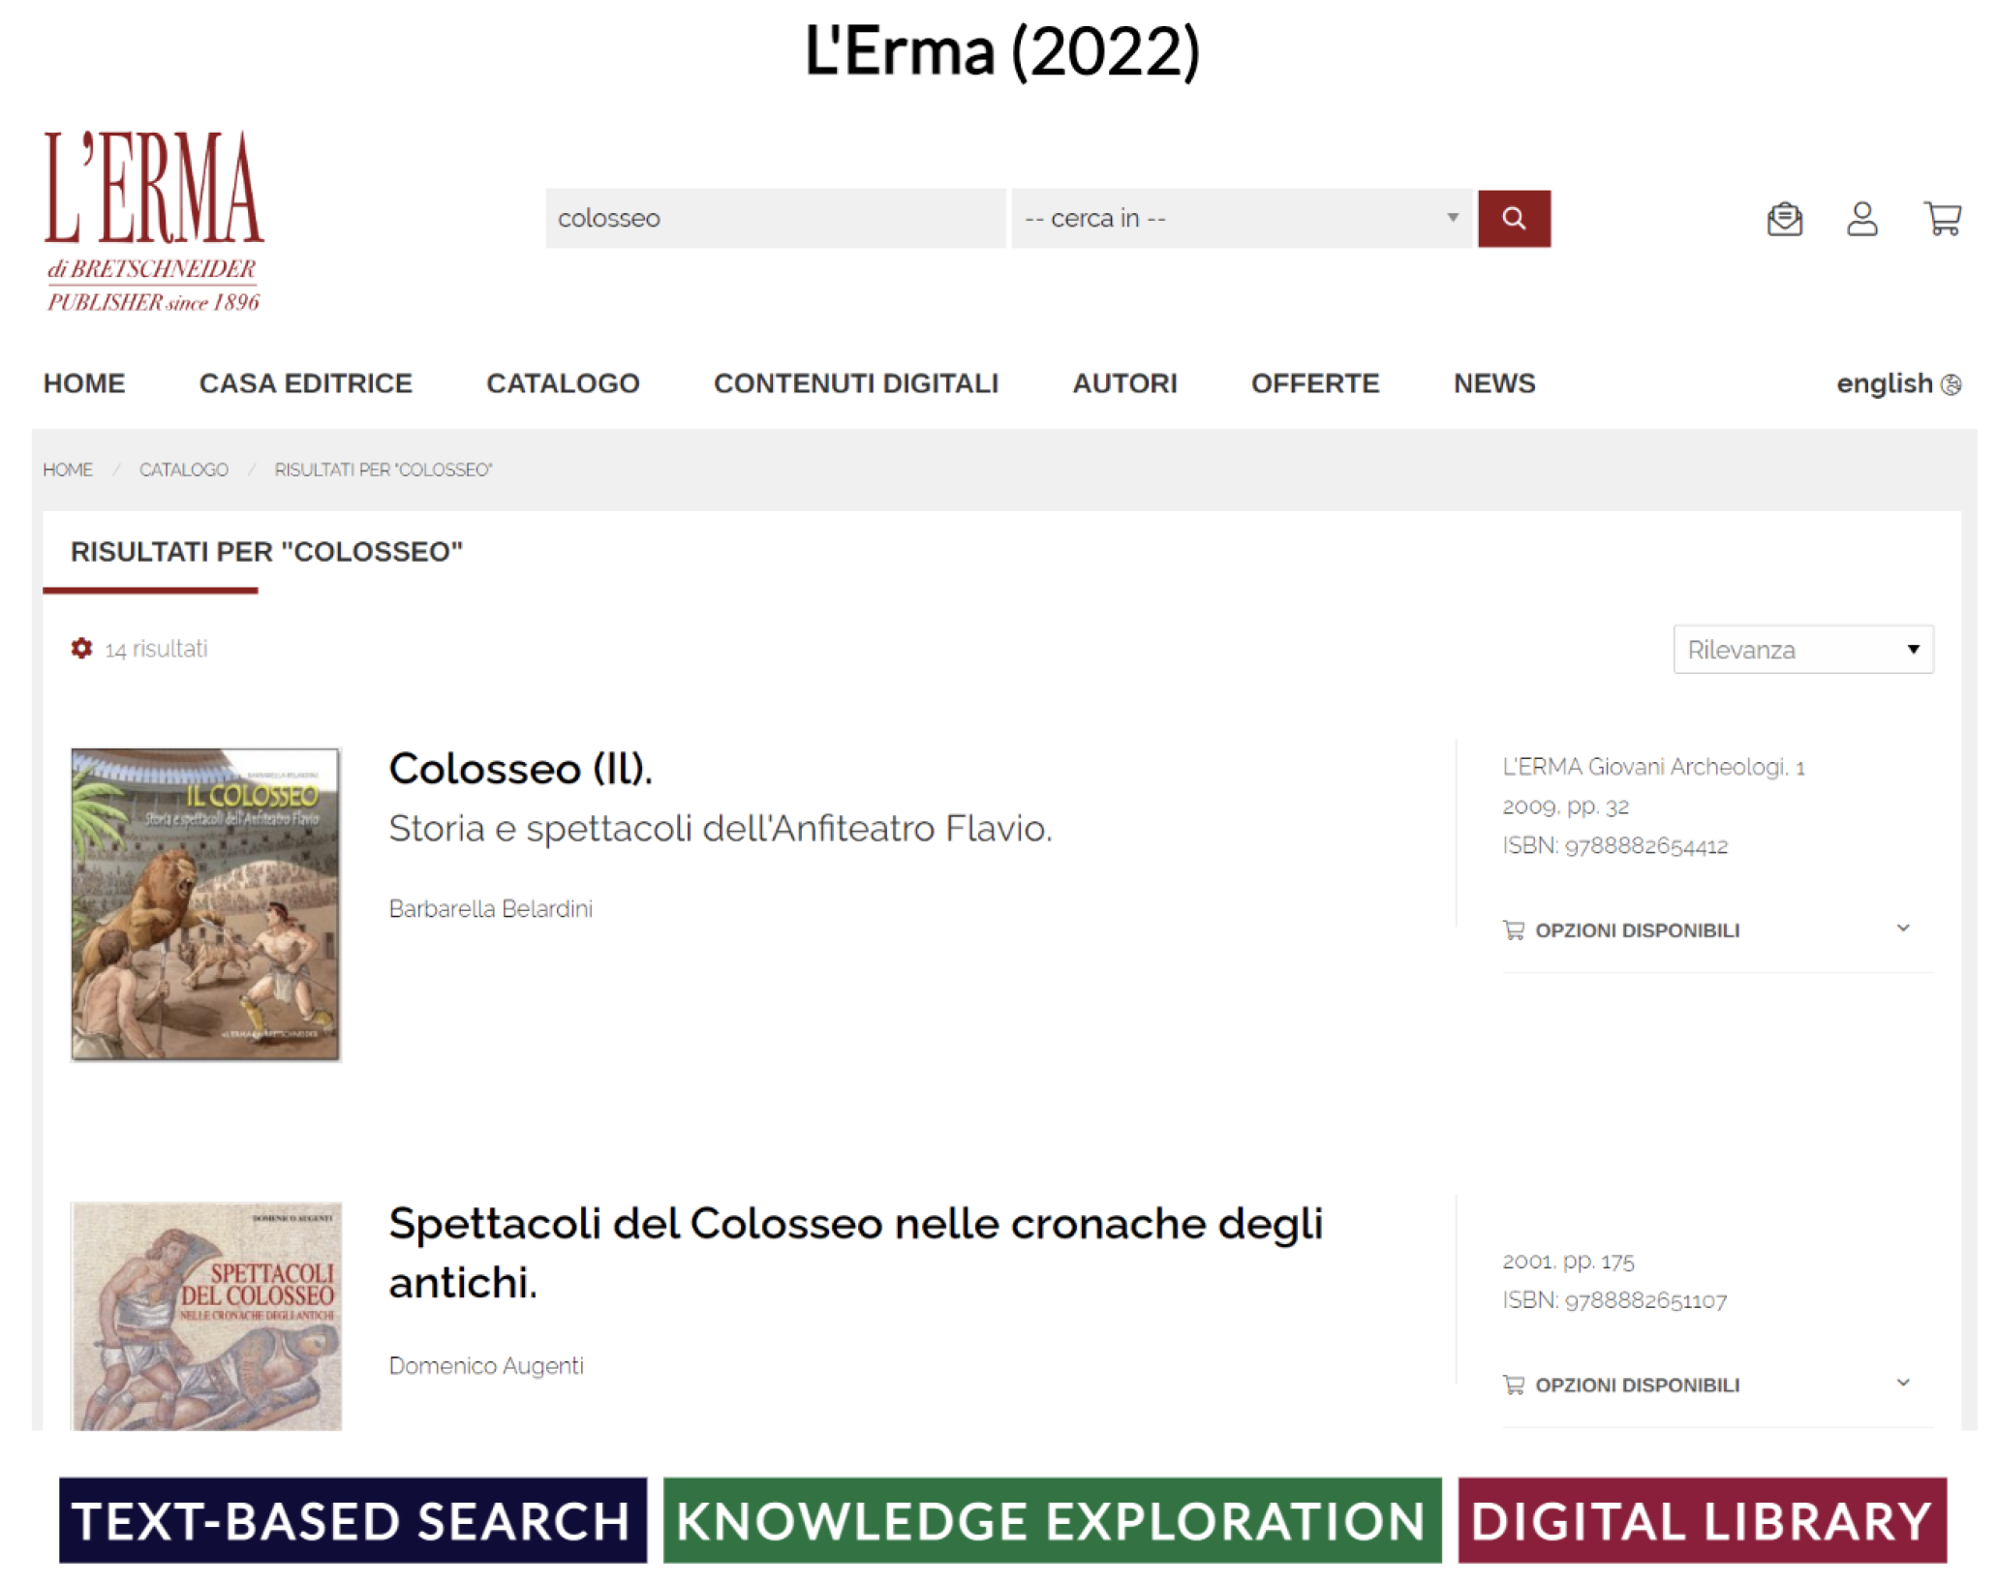Image resolution: width=1998 pixels, height=1585 pixels.
Task: Open the CATALOGO menu item
Action: pos(563,383)
